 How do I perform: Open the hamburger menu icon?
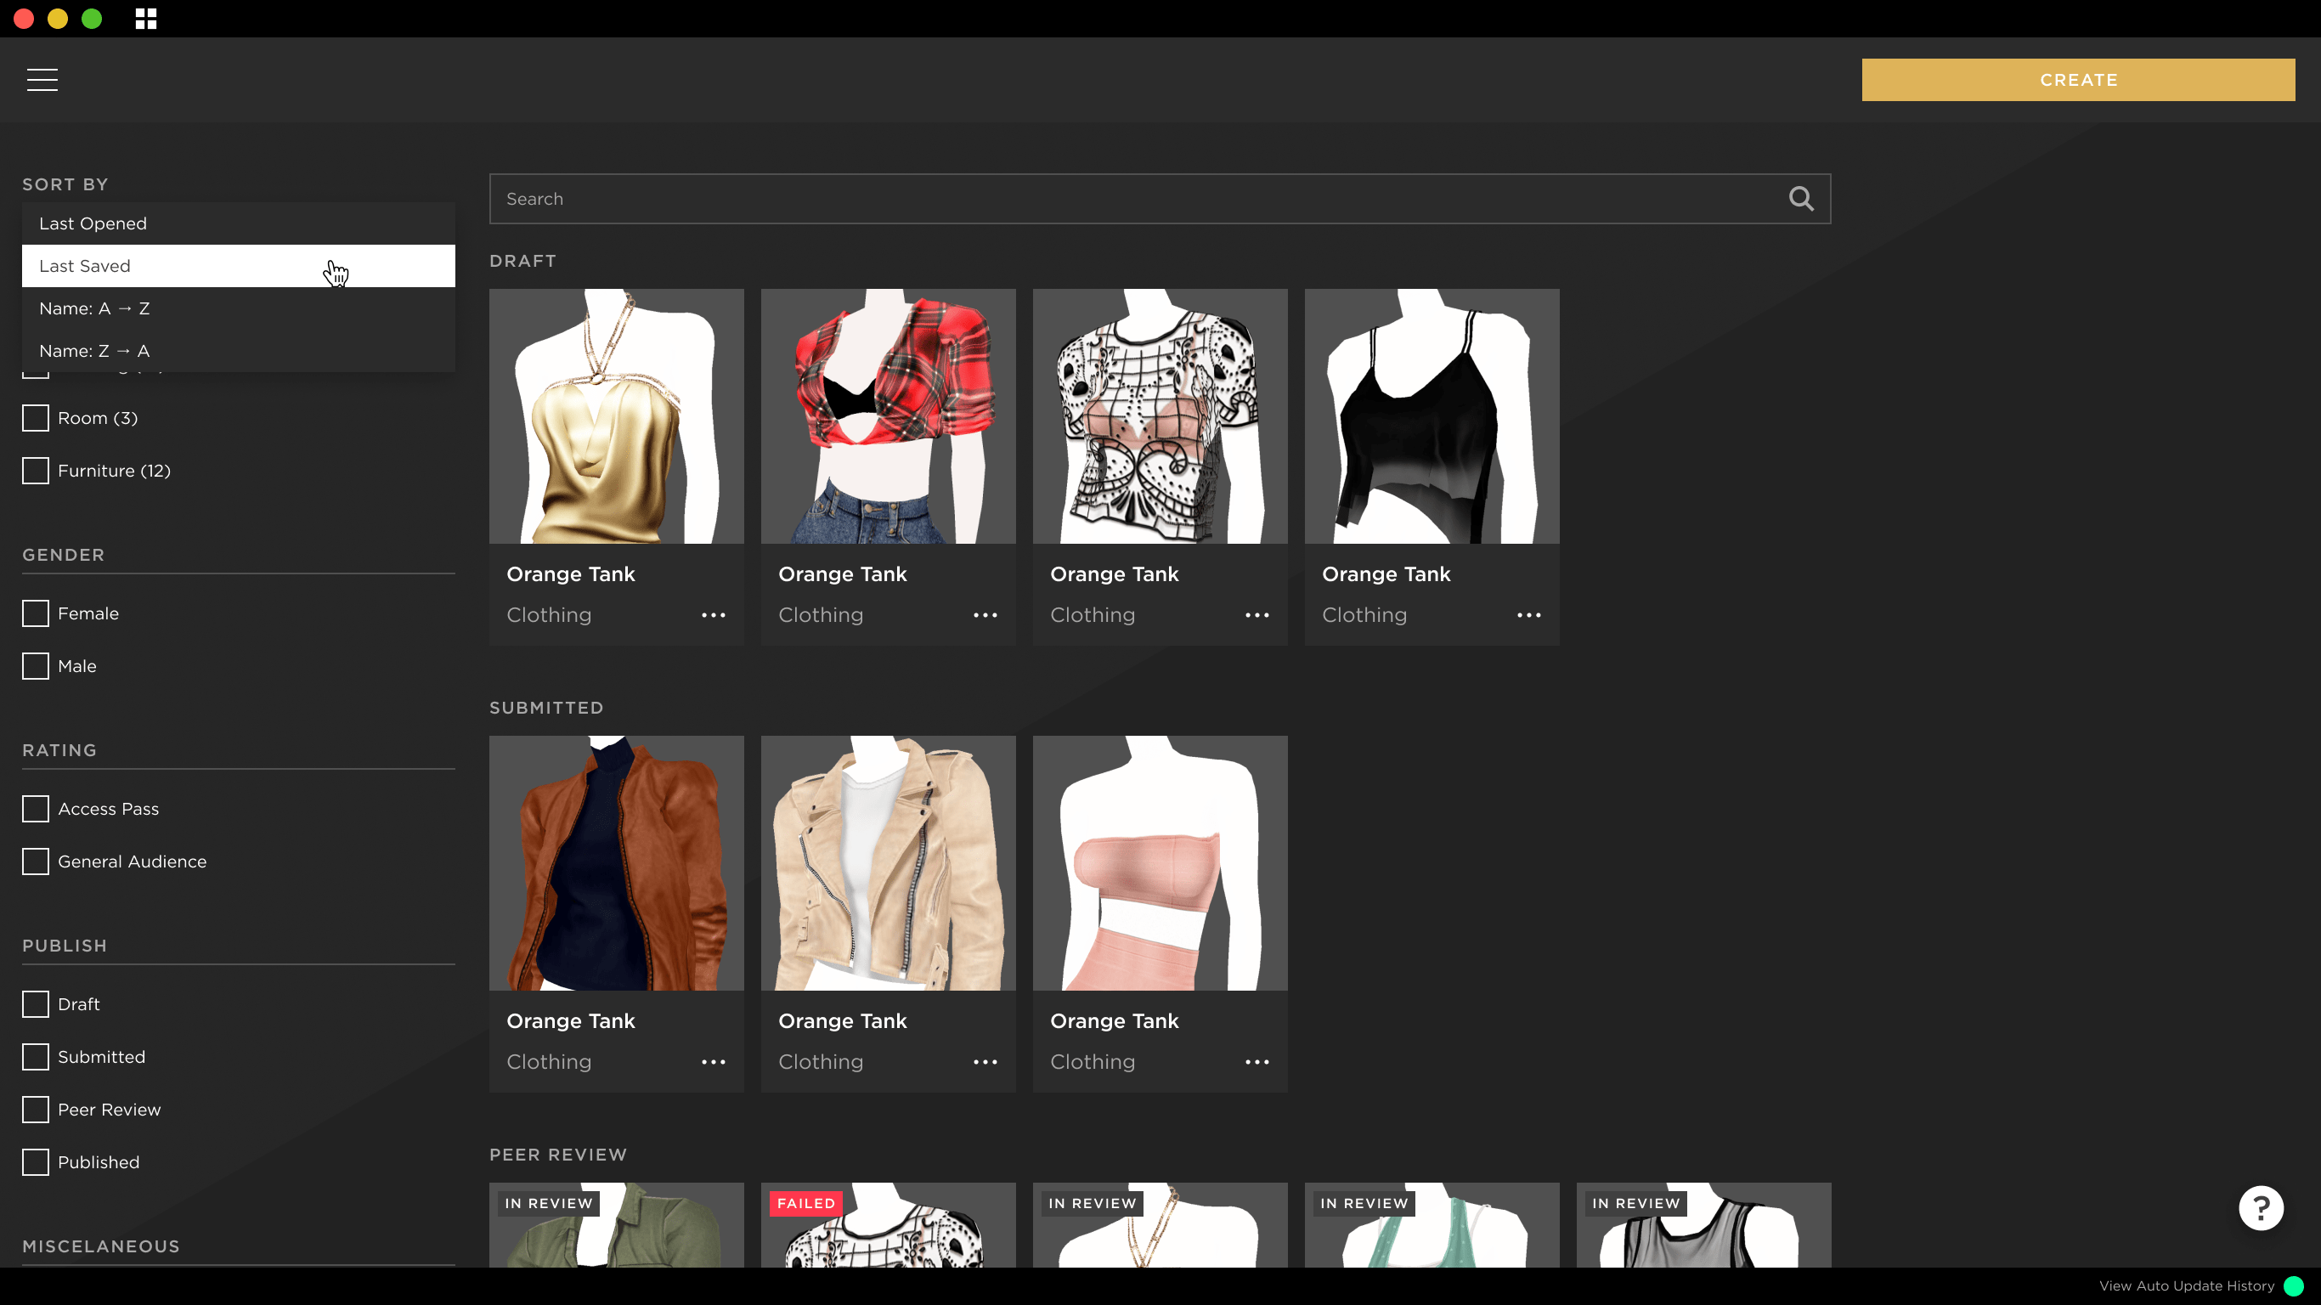click(x=42, y=79)
